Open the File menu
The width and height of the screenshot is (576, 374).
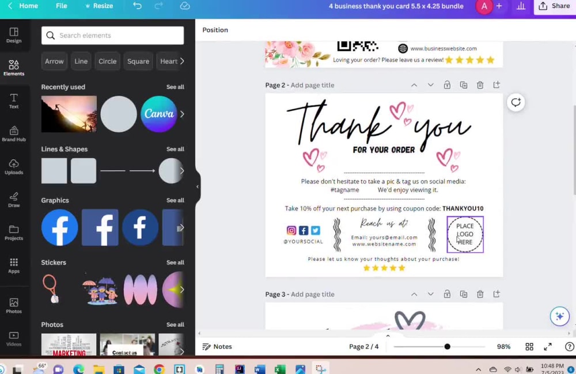(61, 6)
